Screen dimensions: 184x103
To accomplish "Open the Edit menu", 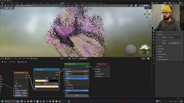I will 8,3.
